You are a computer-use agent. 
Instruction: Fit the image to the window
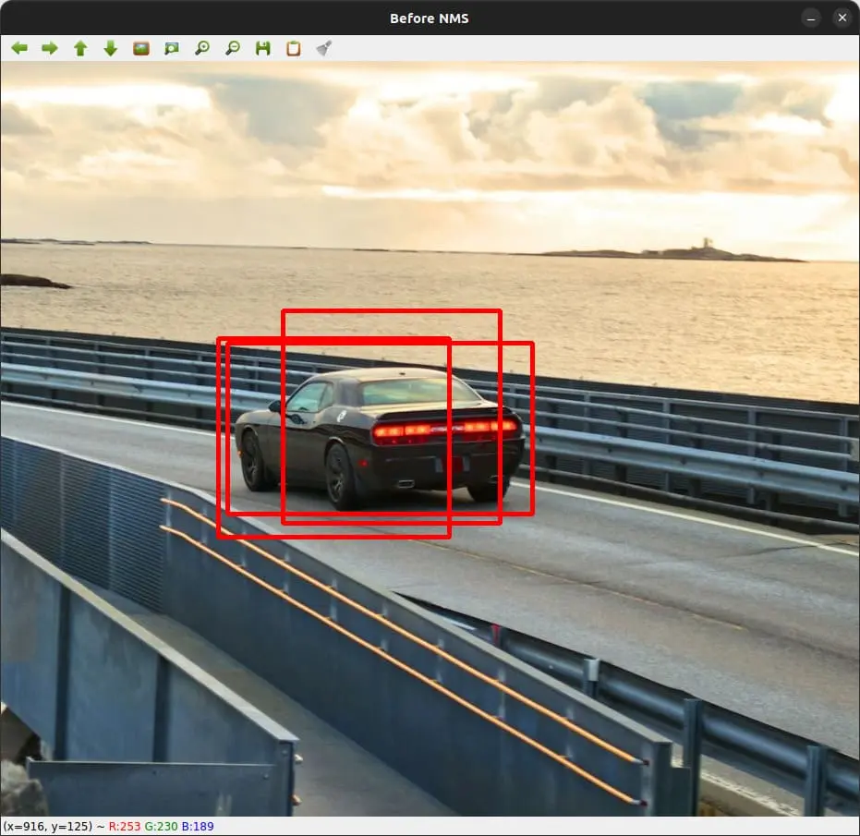[171, 48]
